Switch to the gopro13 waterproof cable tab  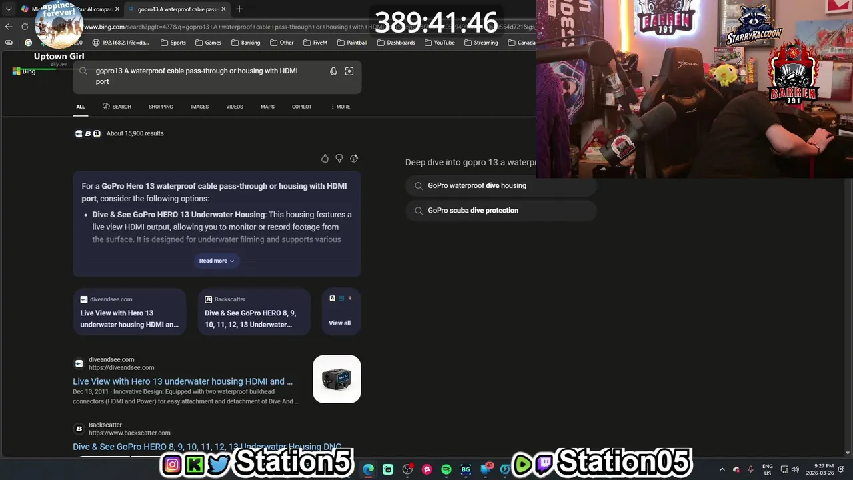[177, 9]
